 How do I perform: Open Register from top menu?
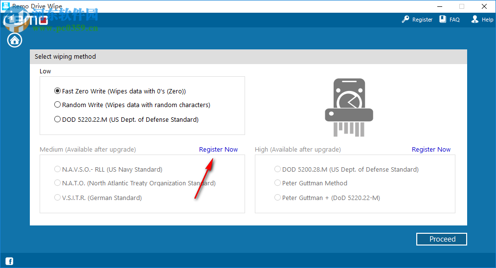click(422, 20)
